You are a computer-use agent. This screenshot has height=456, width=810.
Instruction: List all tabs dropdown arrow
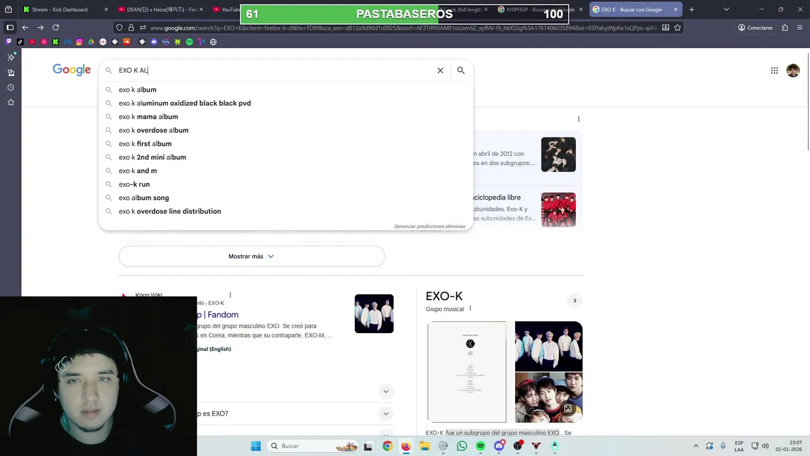pos(726,9)
